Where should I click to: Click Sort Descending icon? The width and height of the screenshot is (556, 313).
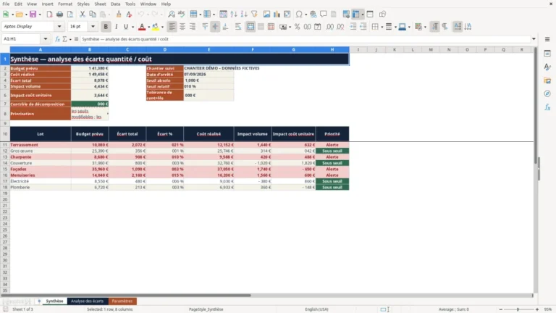pyautogui.click(x=244, y=14)
